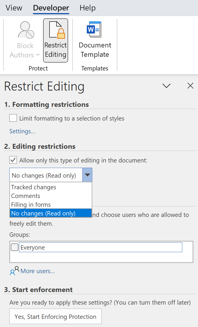Viewport: 198px width, 327px height.
Task: Click the '2. Editing restrictions' heading
Action: [x=40, y=146]
